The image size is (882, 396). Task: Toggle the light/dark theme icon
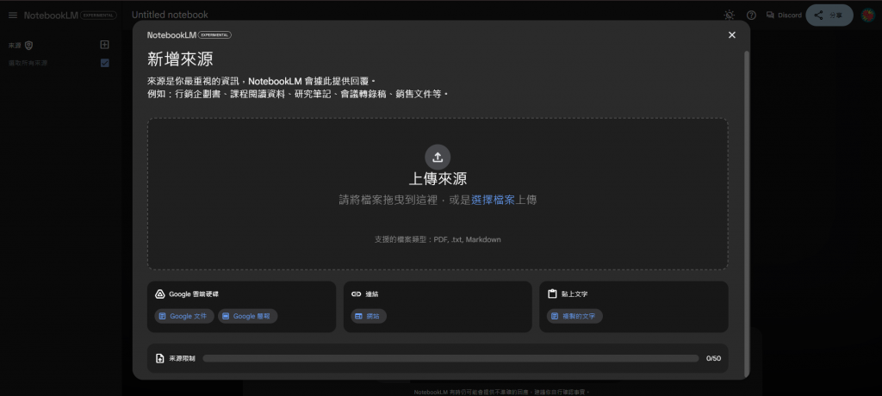click(729, 15)
